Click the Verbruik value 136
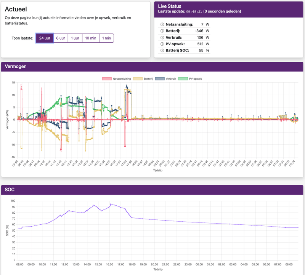The image size is (305, 275). point(200,37)
